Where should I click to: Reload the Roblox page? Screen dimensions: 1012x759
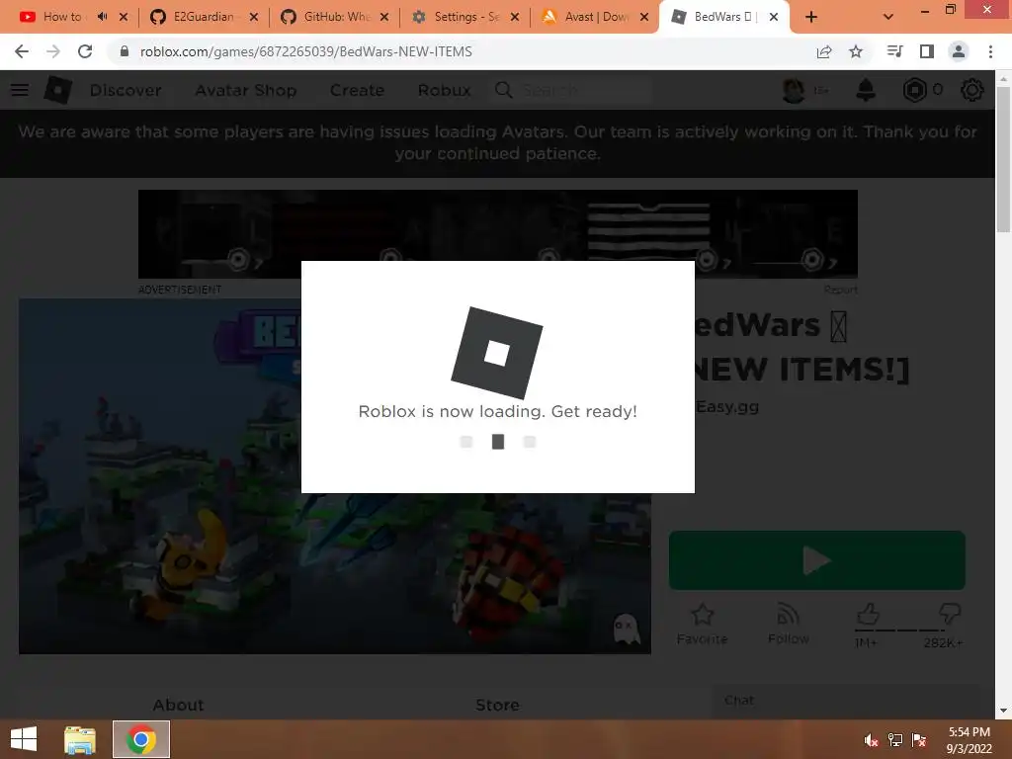point(85,51)
